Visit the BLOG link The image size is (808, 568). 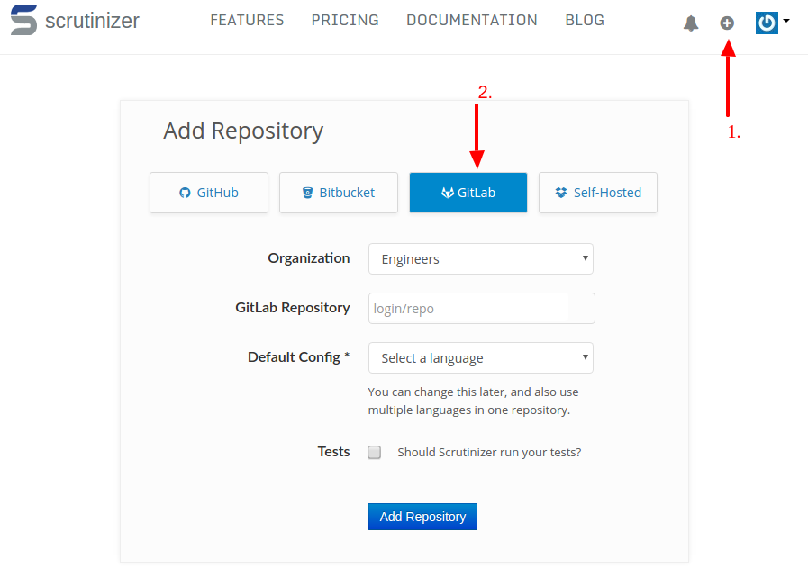coord(585,20)
